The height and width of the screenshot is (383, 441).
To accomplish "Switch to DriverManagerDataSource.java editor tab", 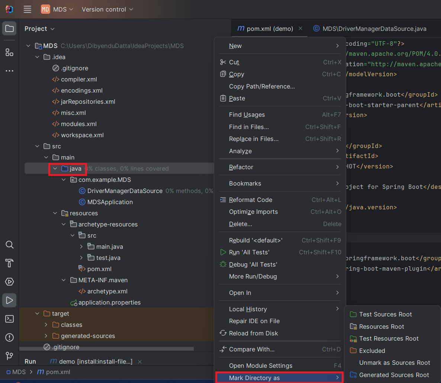I will click(374, 29).
